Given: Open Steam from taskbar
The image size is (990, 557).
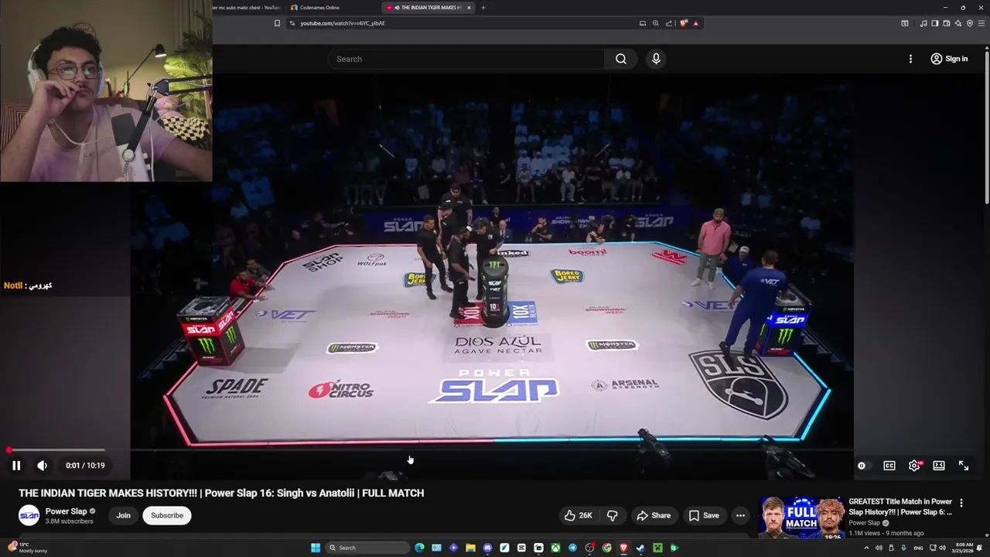Looking at the screenshot, I should point(640,548).
